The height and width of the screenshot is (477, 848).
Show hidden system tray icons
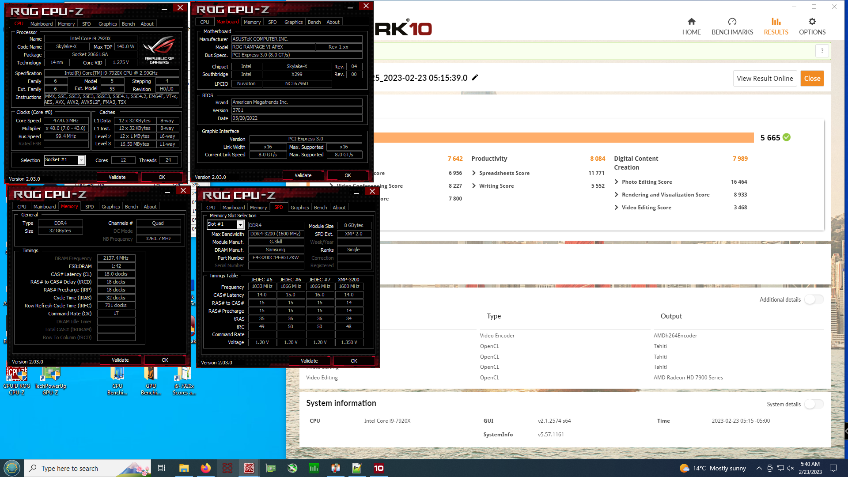(759, 468)
